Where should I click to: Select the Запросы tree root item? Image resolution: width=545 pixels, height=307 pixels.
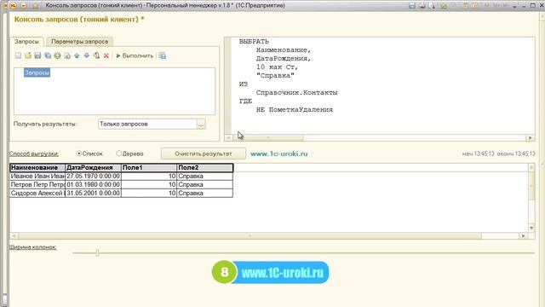pyautogui.click(x=37, y=72)
